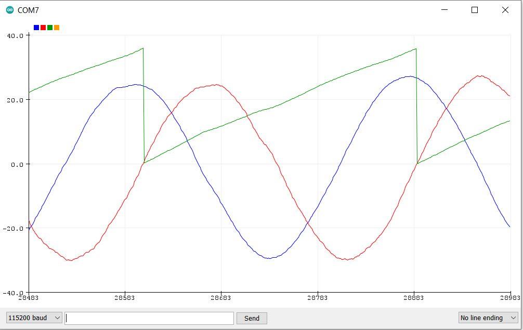Screen dimensions: 523x330
Task: Select the orange series legend square
Action: 57,28
